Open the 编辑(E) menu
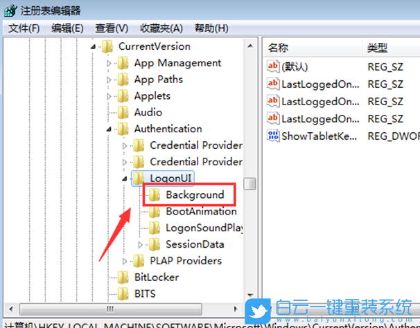Viewport: 420px width, 328px height. pyautogui.click(x=67, y=28)
